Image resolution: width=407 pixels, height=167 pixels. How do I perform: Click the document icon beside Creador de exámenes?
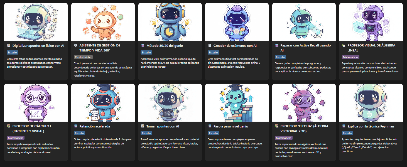click(210, 45)
